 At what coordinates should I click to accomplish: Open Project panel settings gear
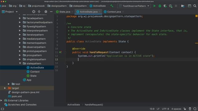coord(46,12)
